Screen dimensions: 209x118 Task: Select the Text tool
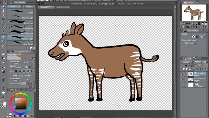(4, 88)
